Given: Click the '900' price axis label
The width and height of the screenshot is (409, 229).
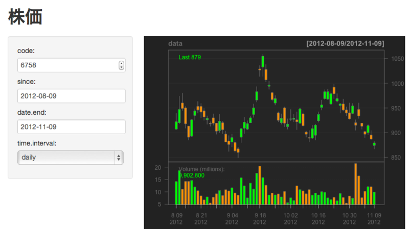Looking at the screenshot, I should pyautogui.click(x=396, y=133).
